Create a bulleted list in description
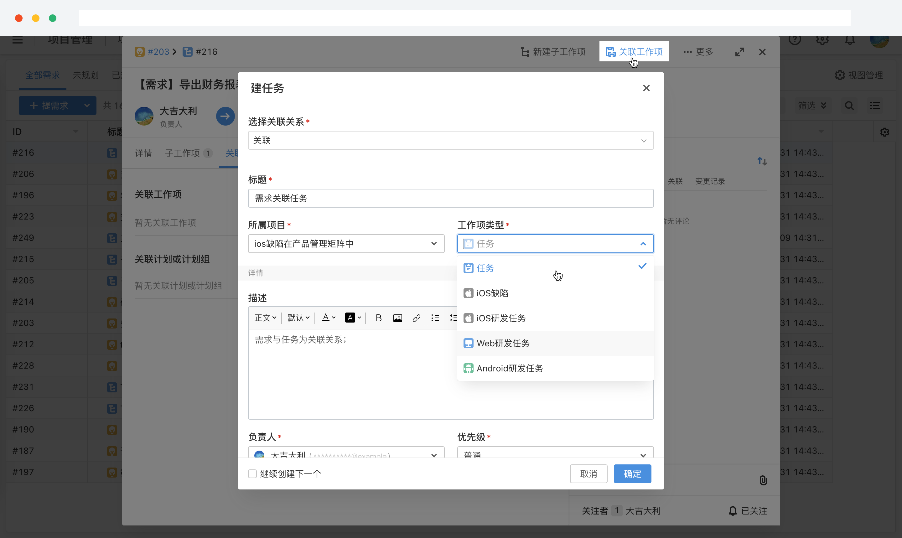 click(435, 318)
